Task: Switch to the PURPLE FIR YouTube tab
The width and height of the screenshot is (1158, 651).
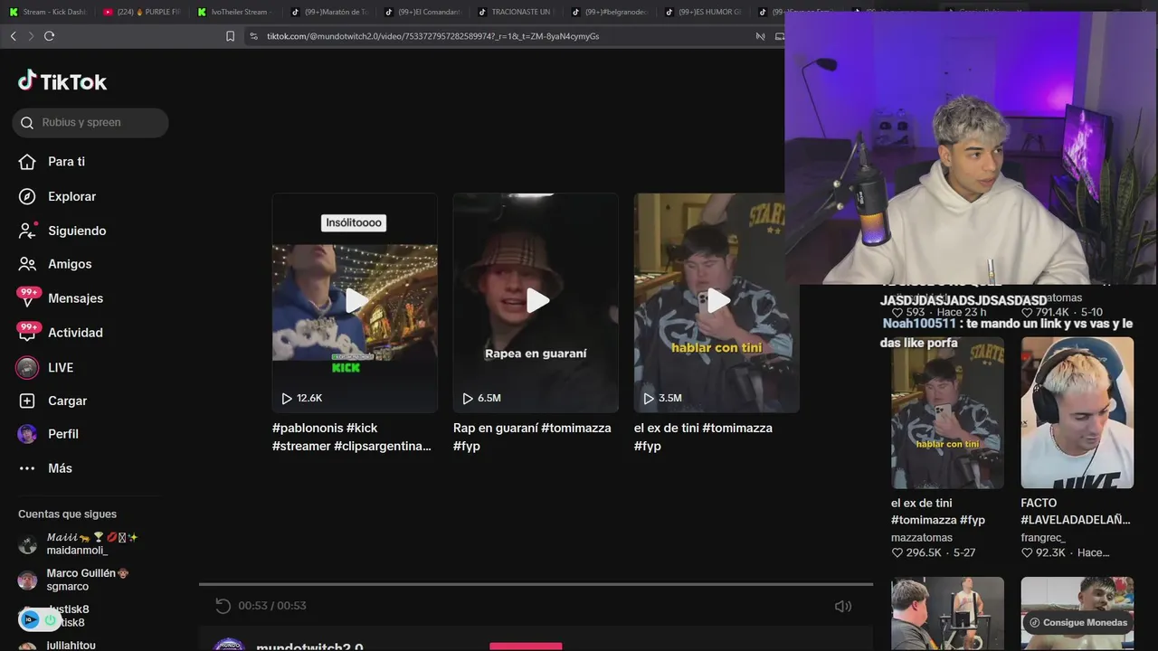Action: pos(141,12)
